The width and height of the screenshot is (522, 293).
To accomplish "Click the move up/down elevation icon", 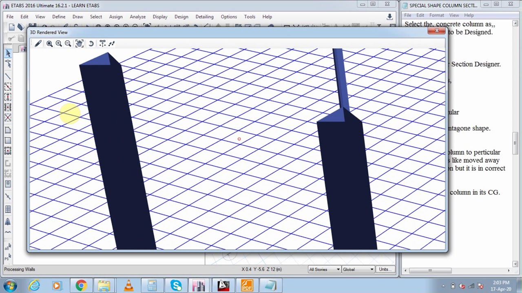I will point(102,44).
